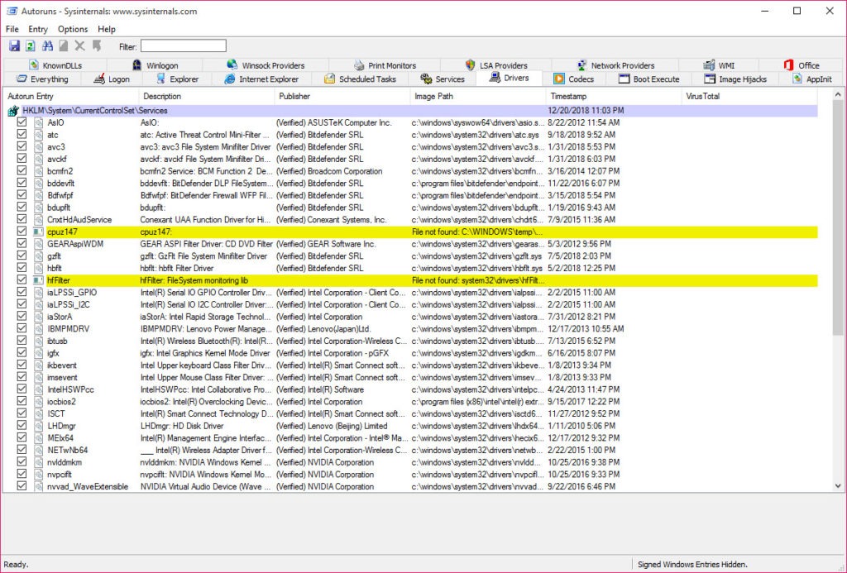Toggle the LHDmgr entry checkbox

[22, 425]
